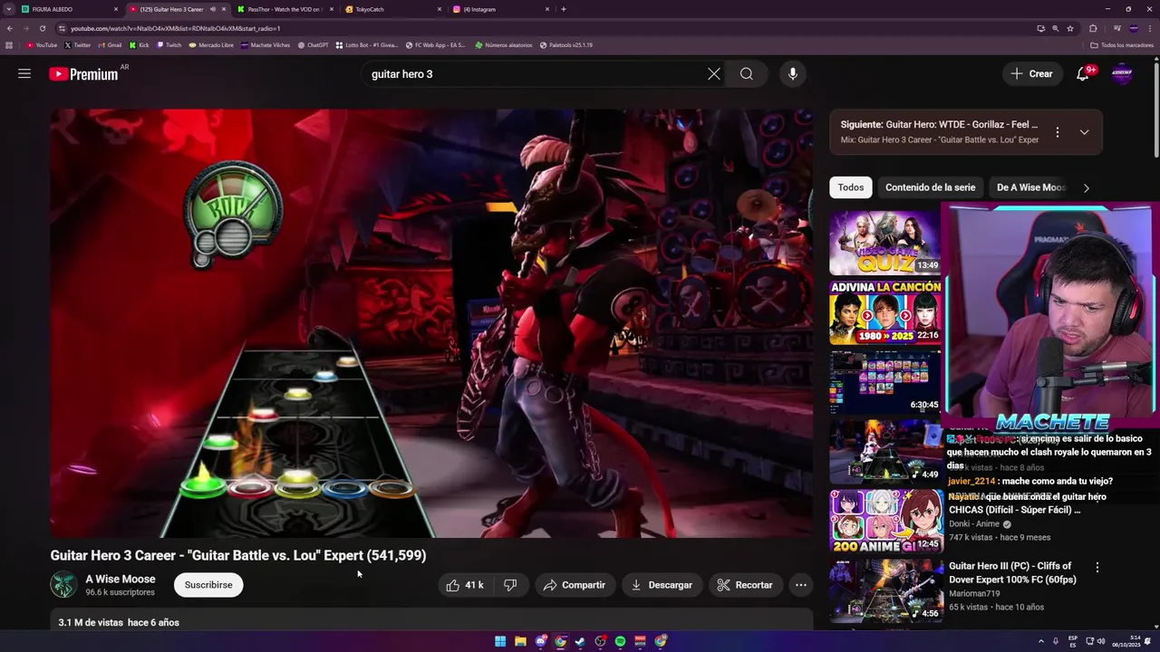Screen dimensions: 1160x652
Task: Open the A Wise Moose channel name link
Action: pos(121,580)
